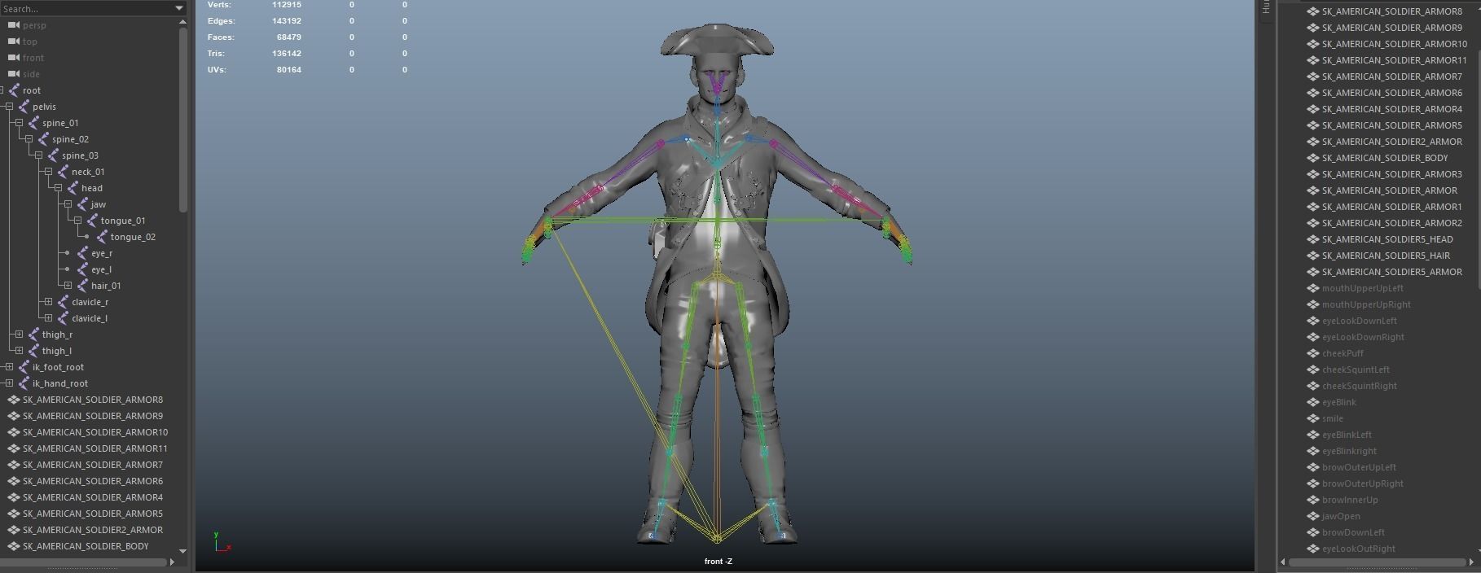
Task: Select browInnerUp in the right panel
Action: [1350, 500]
